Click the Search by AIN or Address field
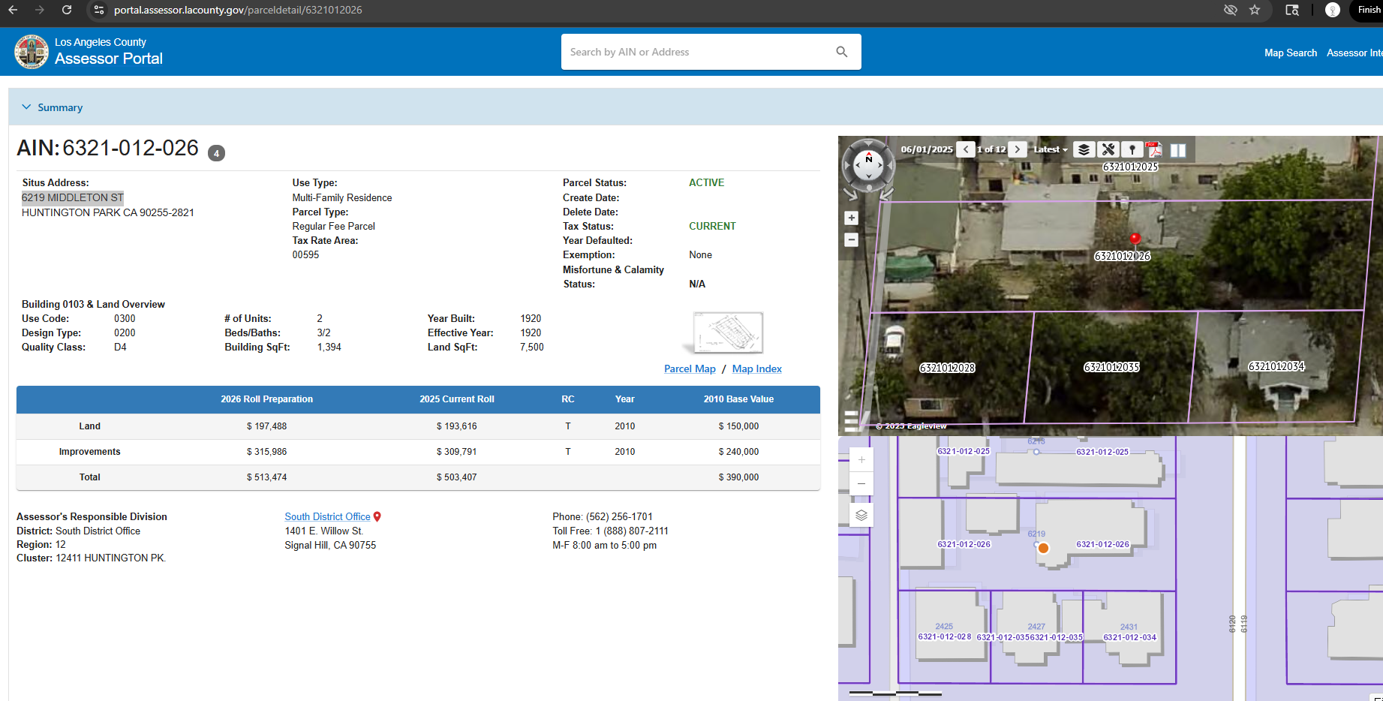1383x701 pixels. [x=698, y=52]
